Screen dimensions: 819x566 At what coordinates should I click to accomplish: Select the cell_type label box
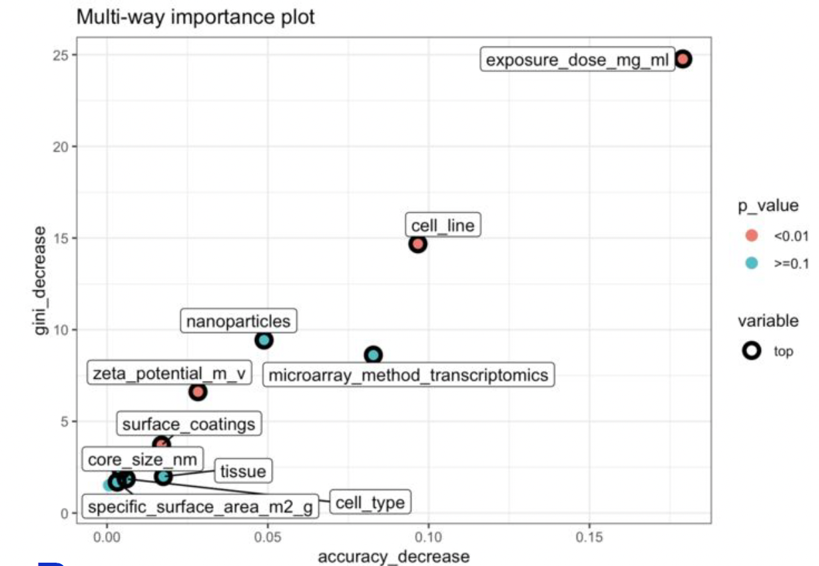[x=370, y=502]
